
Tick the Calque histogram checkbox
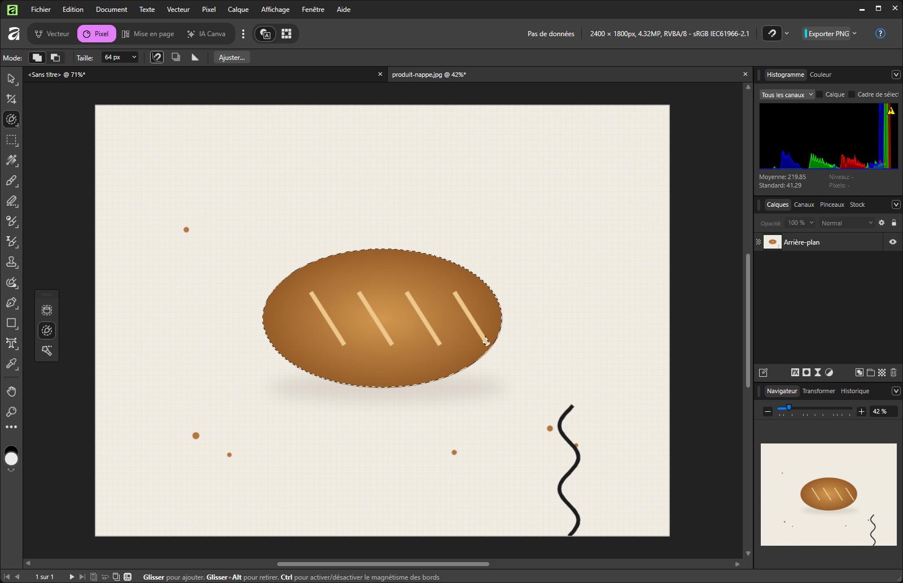[x=819, y=94]
